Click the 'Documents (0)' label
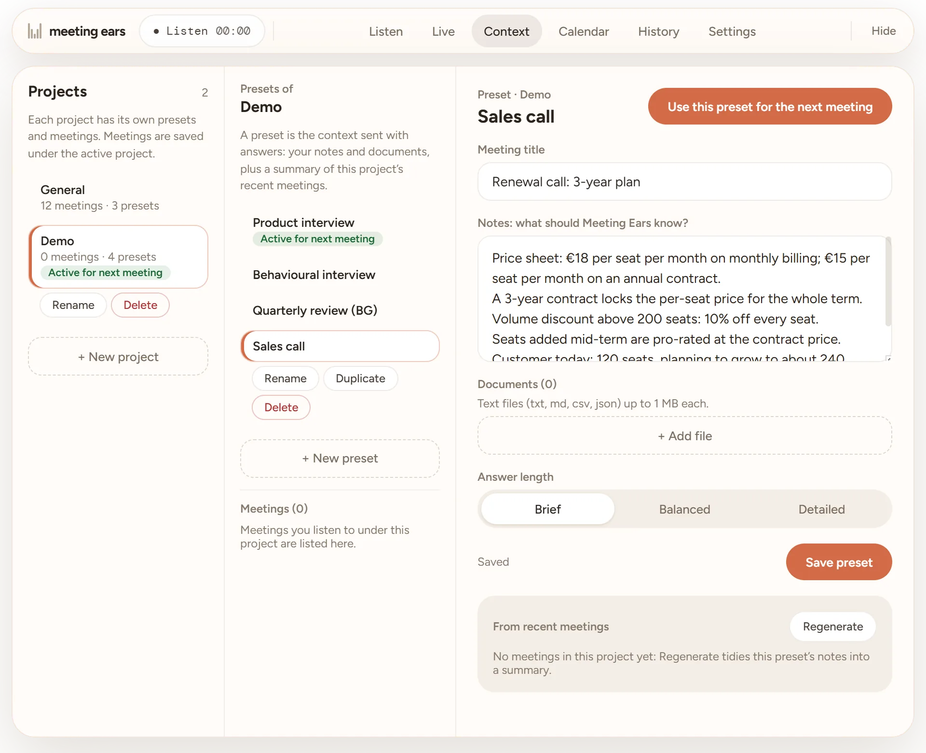 pos(517,384)
